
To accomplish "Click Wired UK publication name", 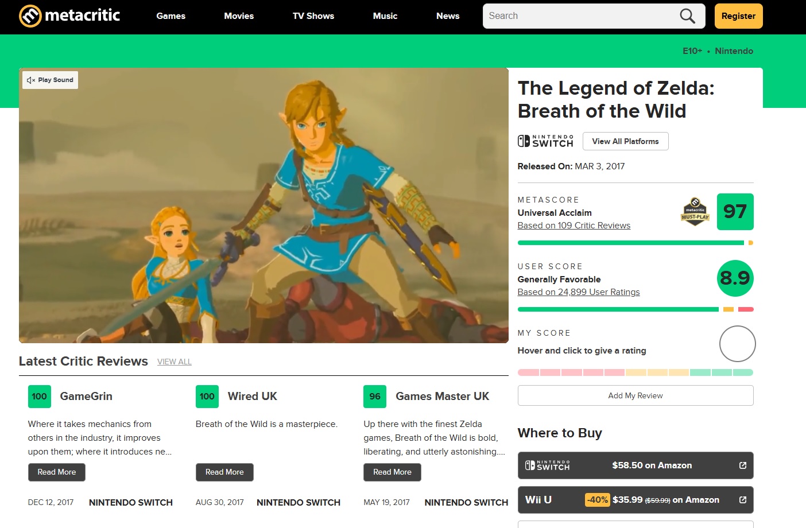I will coord(253,397).
